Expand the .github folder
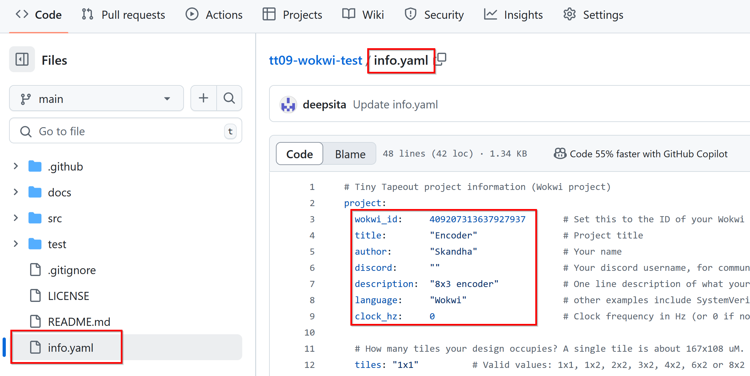The width and height of the screenshot is (750, 376). pyautogui.click(x=16, y=166)
